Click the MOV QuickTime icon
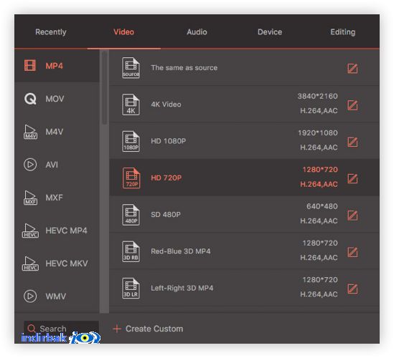Image resolution: width=394 pixels, height=358 pixels. [30, 99]
